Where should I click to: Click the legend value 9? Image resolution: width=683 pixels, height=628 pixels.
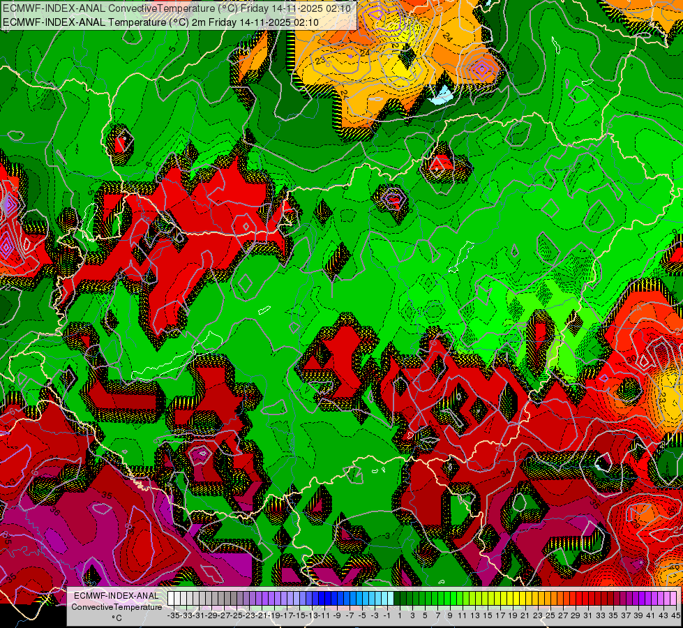pyautogui.click(x=449, y=615)
